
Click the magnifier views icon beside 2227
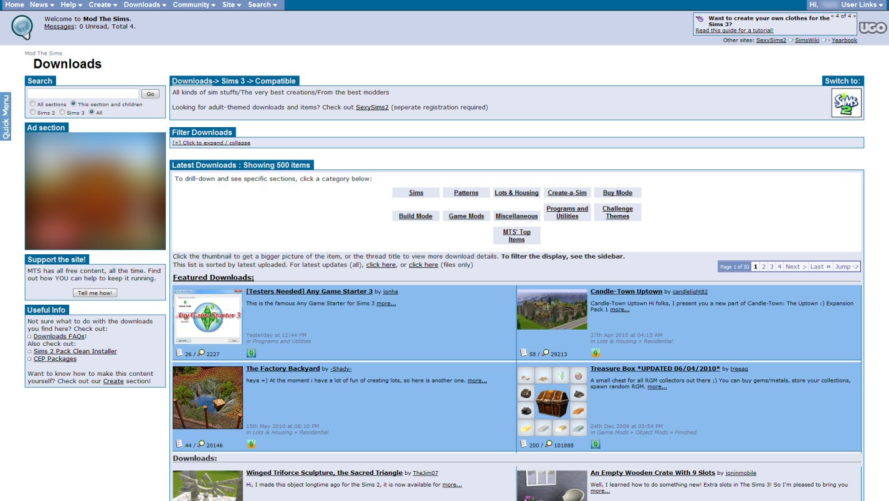pyautogui.click(x=201, y=353)
